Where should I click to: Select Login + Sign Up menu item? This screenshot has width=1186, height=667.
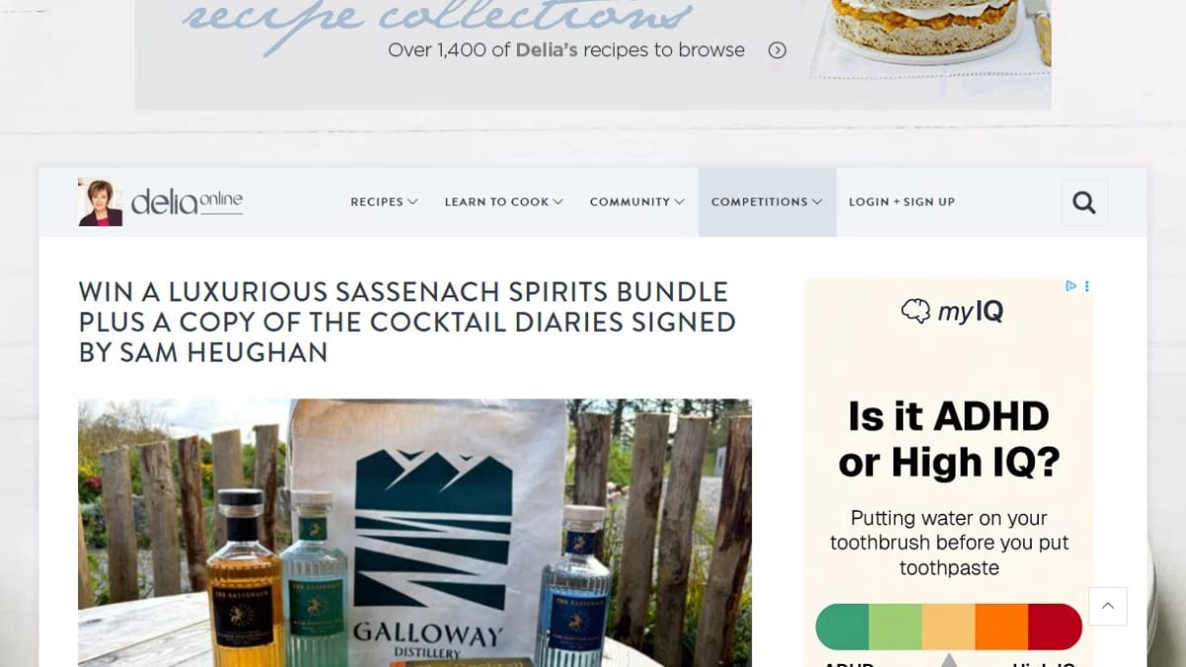901,202
